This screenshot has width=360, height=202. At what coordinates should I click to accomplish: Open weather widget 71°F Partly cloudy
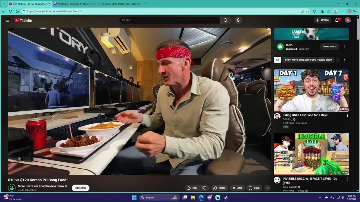pos(13,198)
